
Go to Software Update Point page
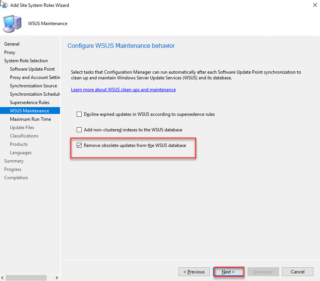click(x=32, y=69)
